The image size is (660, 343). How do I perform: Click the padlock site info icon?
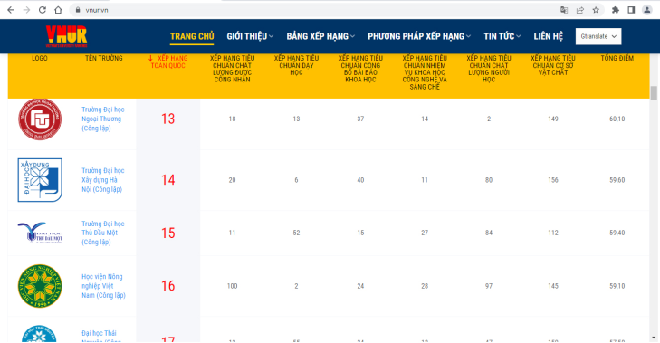pos(78,10)
